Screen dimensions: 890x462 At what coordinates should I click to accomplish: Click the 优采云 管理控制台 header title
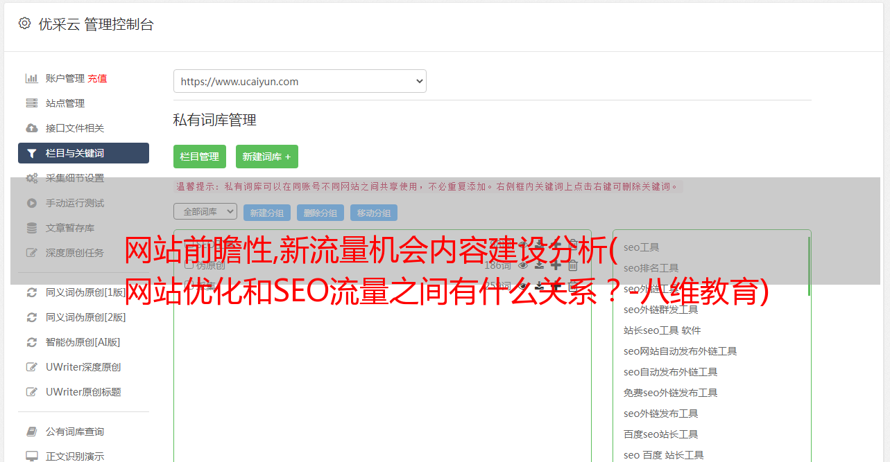[x=96, y=24]
